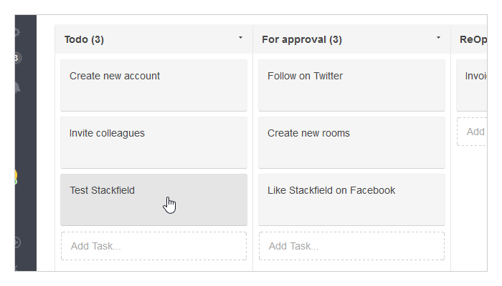Expand the Todo column dropdown arrow
This screenshot has width=502, height=286.
coord(240,38)
